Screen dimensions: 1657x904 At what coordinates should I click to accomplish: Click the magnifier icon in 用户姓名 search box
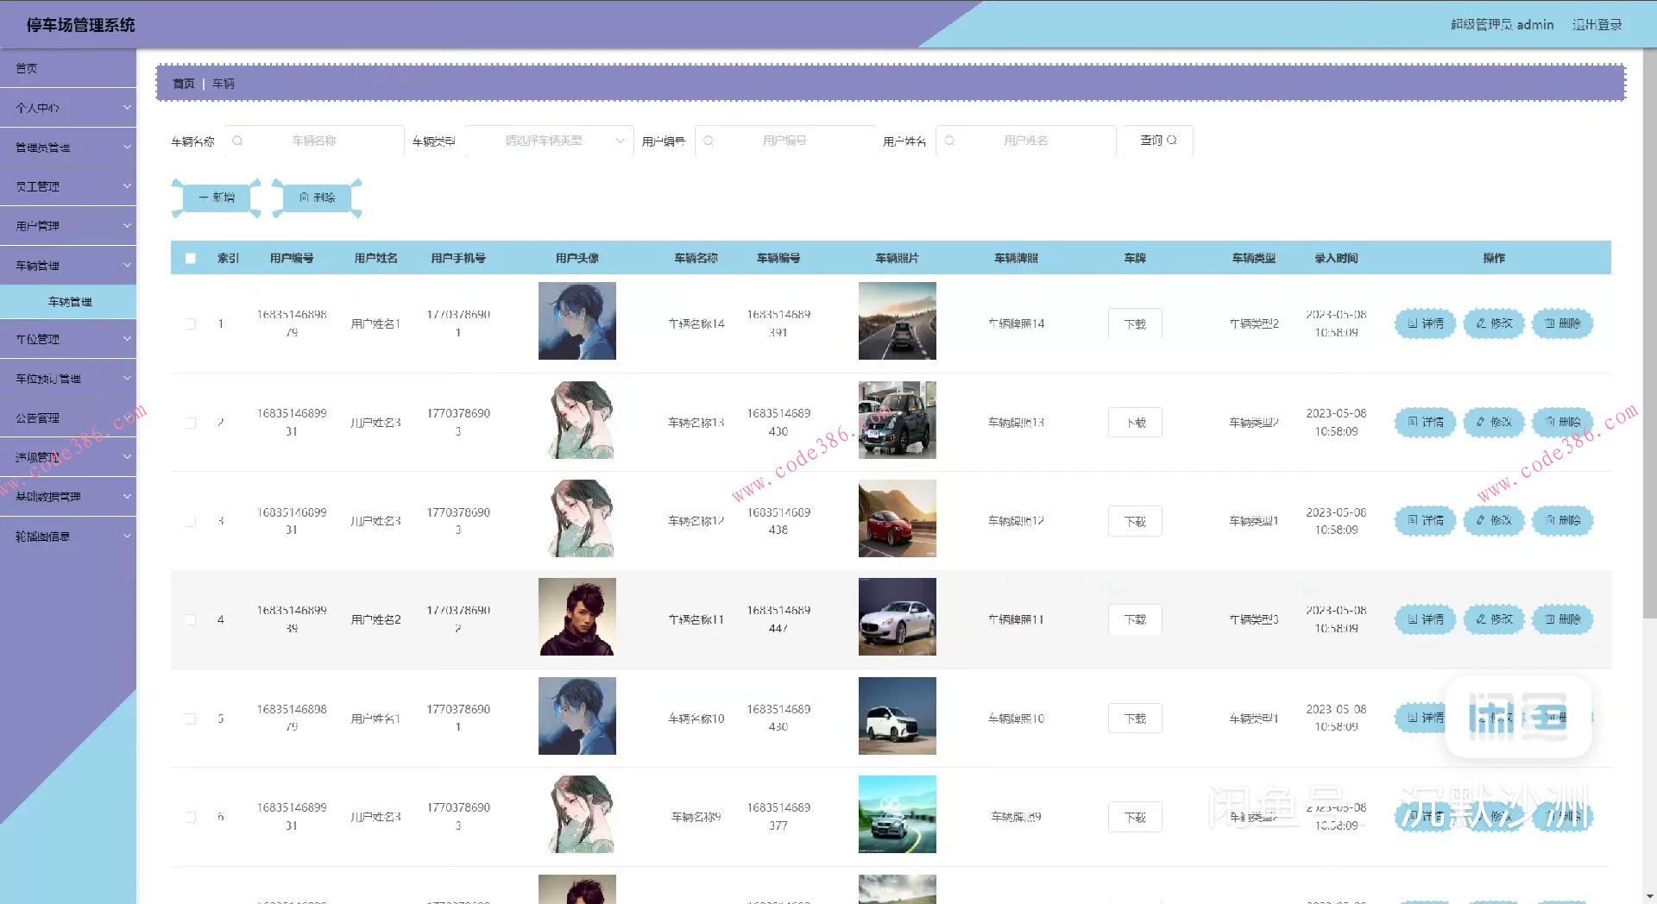tap(949, 141)
